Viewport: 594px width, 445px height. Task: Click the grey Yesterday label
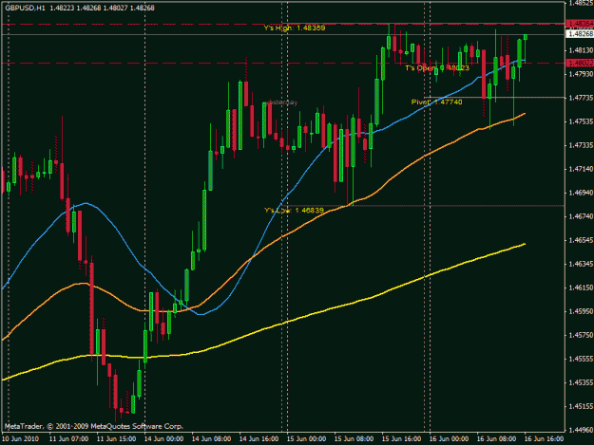pyautogui.click(x=282, y=102)
